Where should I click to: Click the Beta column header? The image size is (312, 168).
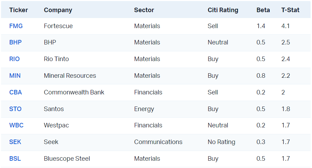point(263,10)
